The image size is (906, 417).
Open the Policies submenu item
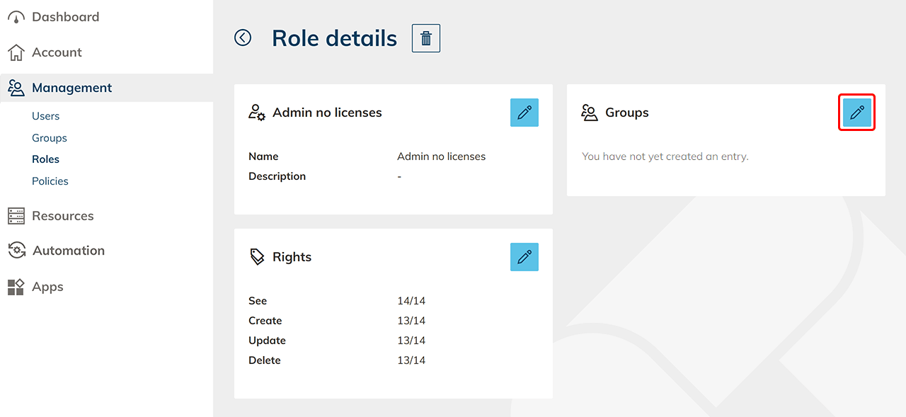point(50,181)
